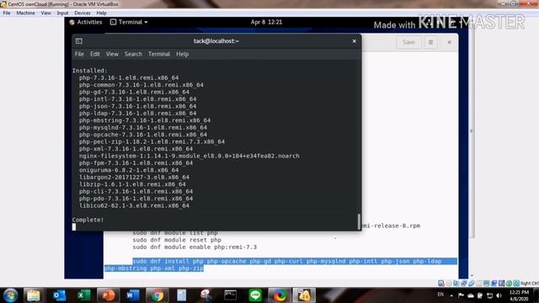Click 'Installed:' heading in terminal
The width and height of the screenshot is (539, 303).
click(90, 71)
